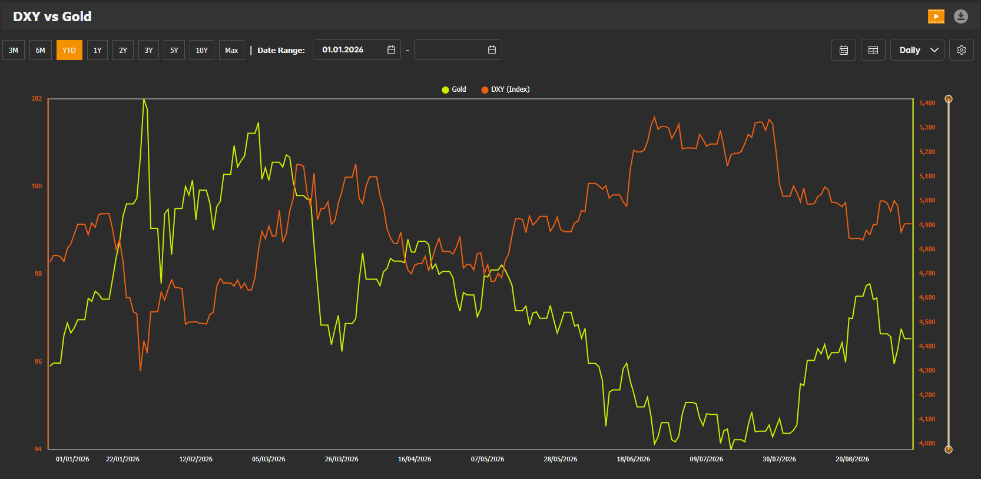Click the start date field 01.01.2026
This screenshot has height=479, width=981.
357,50
